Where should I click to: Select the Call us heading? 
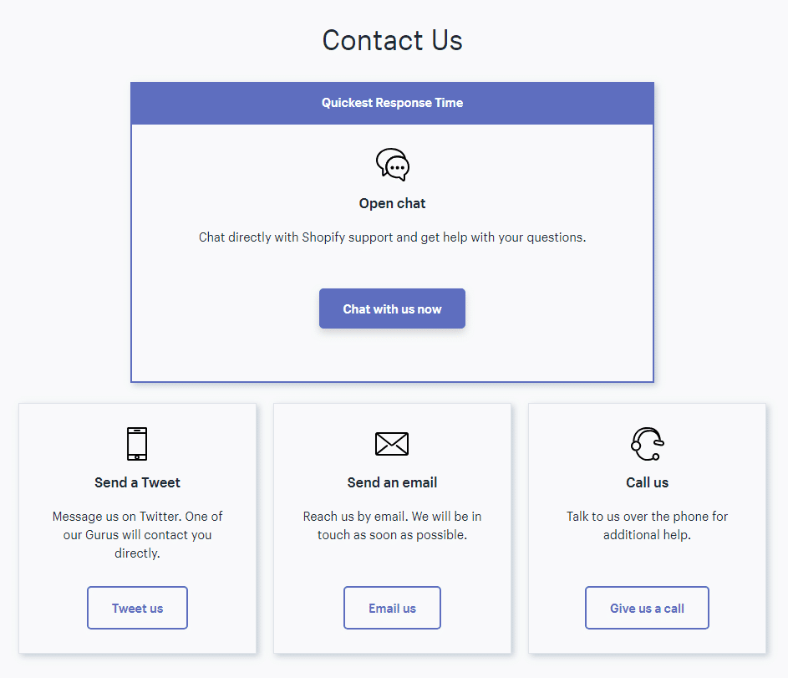[647, 482]
